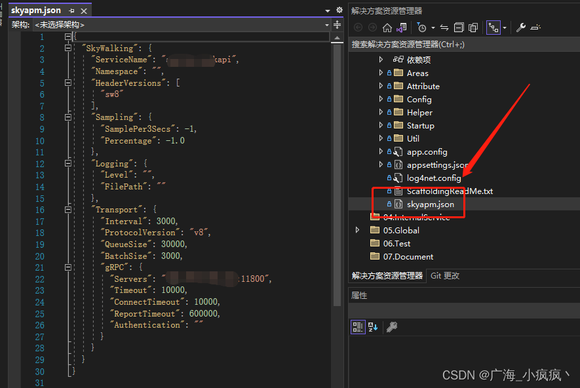Collapse the gRPC block at line 21

[x=68, y=267]
